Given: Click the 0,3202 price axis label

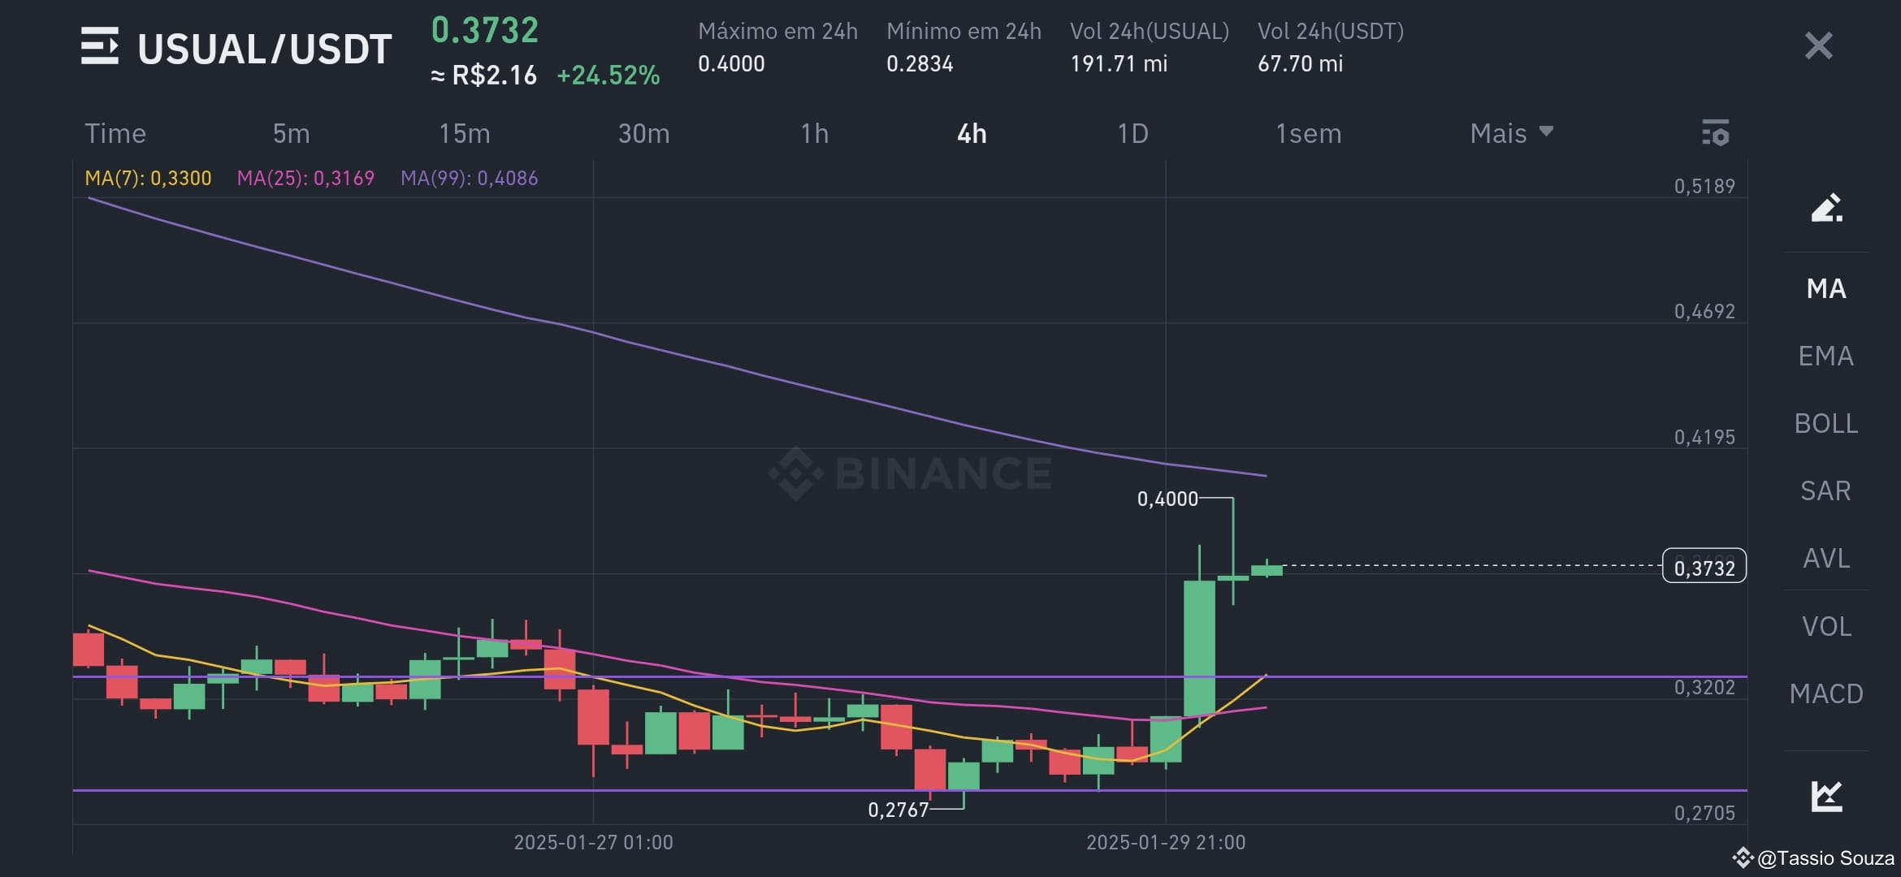Looking at the screenshot, I should [x=1704, y=687].
